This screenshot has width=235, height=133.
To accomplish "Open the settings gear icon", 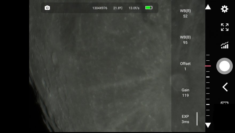I will click(x=224, y=9).
